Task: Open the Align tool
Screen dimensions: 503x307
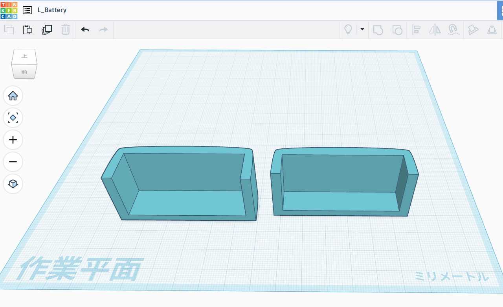Action: (x=416, y=30)
